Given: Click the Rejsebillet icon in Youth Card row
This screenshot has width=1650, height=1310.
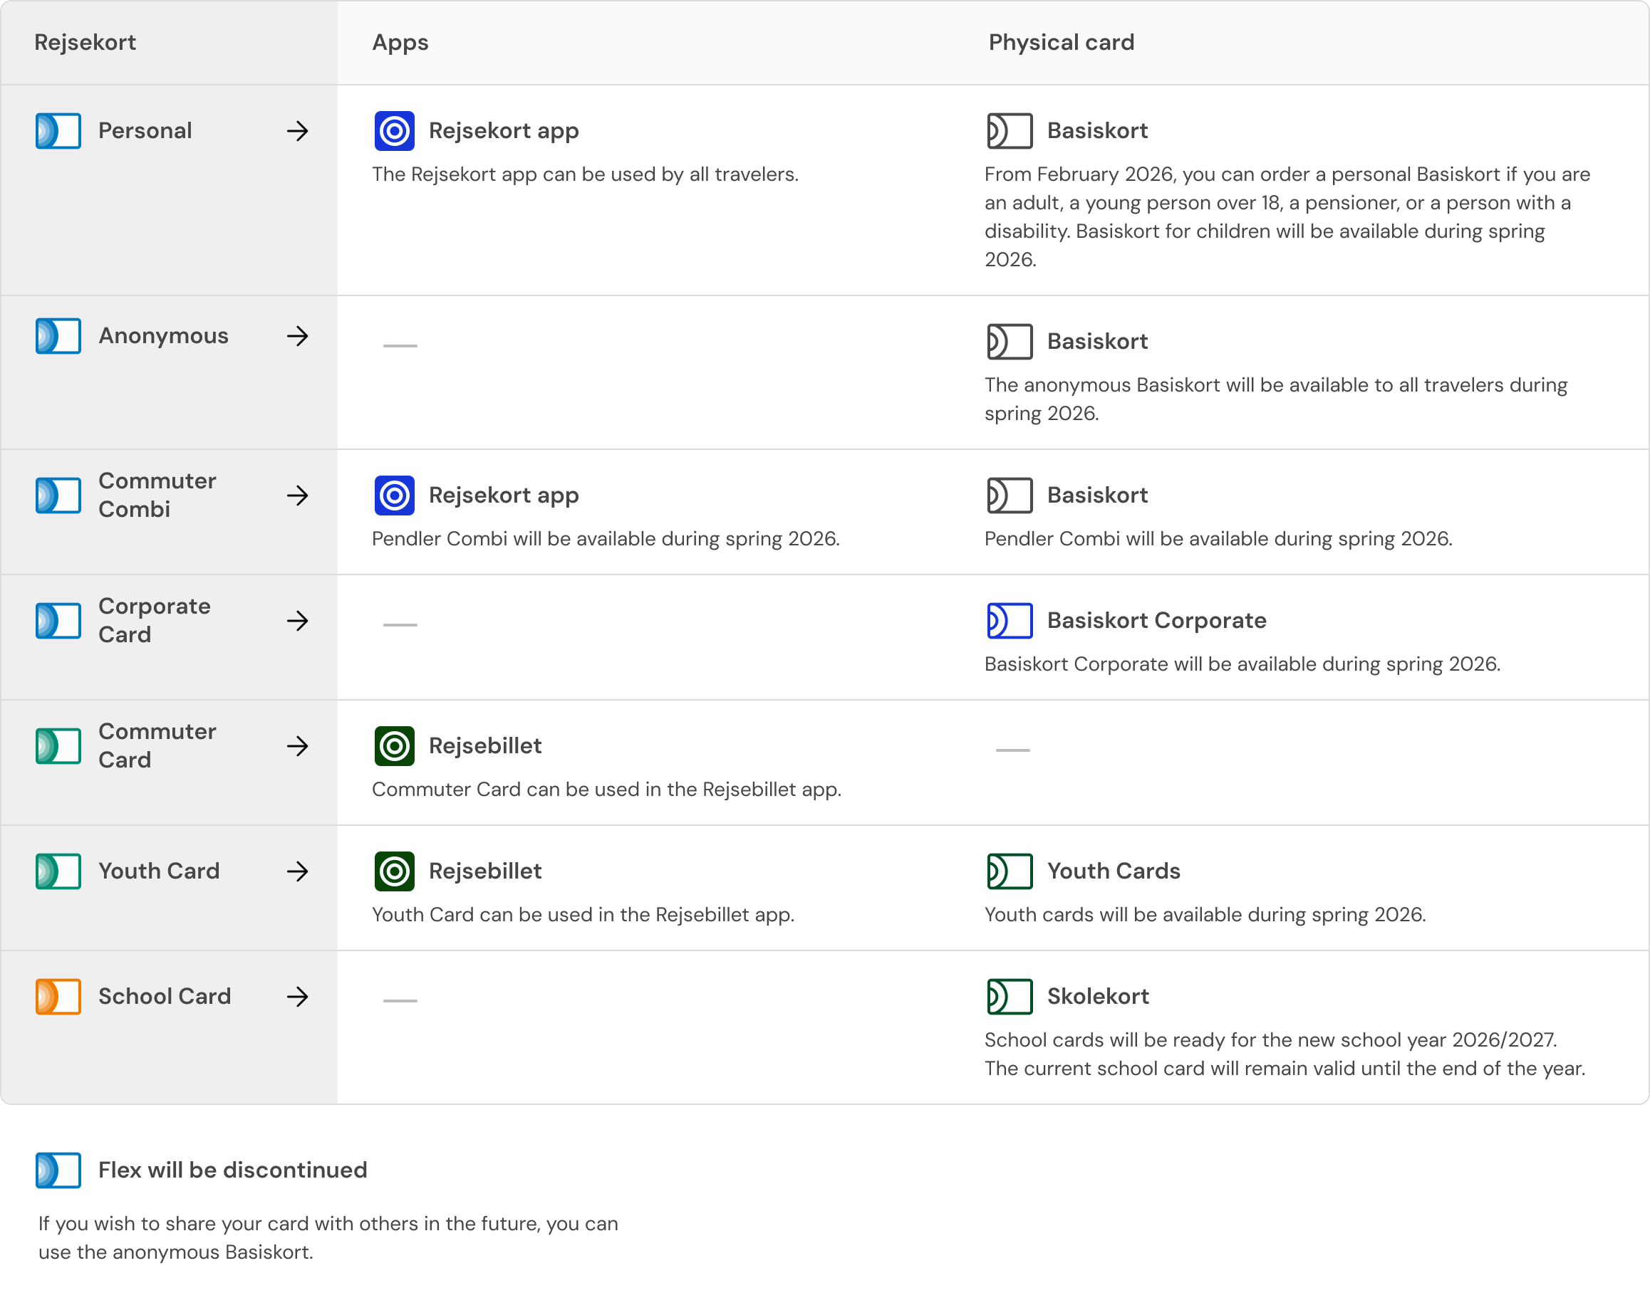Looking at the screenshot, I should click(394, 871).
